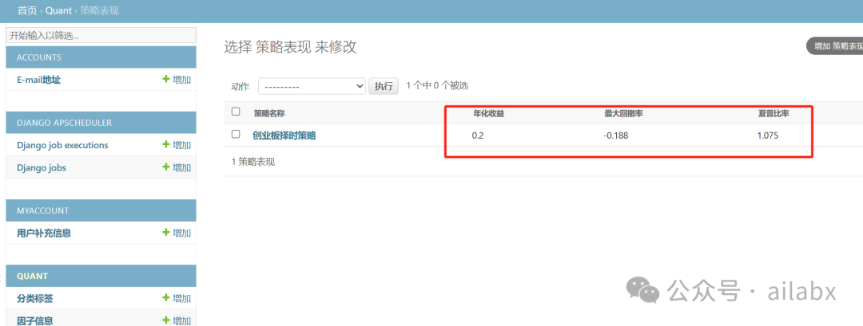Open the ACCOUNTS section header
Screen dimensions: 863x326
39,57
